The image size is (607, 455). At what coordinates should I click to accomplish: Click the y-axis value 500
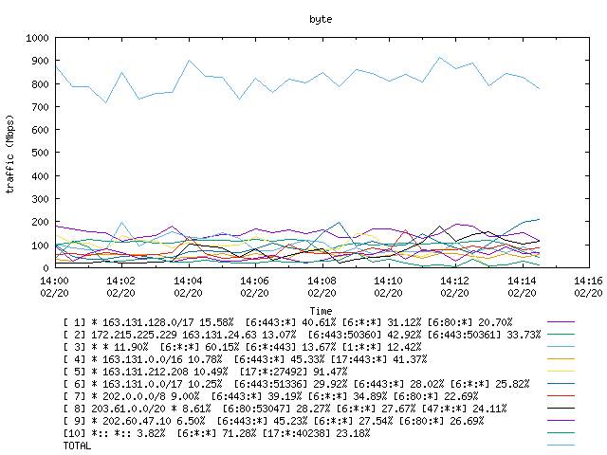pyautogui.click(x=40, y=153)
